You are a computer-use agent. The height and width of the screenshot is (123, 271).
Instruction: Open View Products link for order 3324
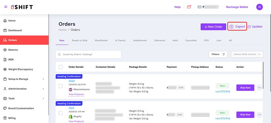pos(76,94)
